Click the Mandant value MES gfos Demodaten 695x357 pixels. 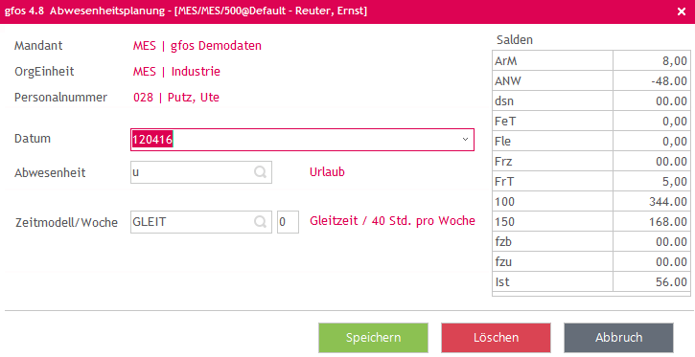click(197, 46)
